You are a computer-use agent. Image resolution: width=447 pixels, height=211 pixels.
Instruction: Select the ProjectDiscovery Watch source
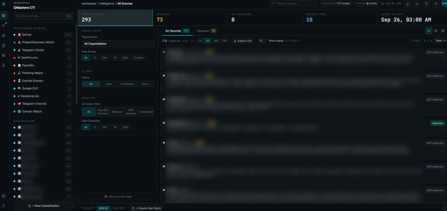(42, 42)
